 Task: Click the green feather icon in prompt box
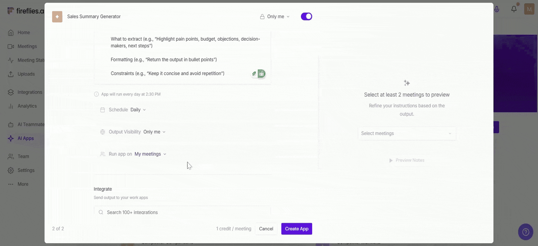click(x=254, y=74)
